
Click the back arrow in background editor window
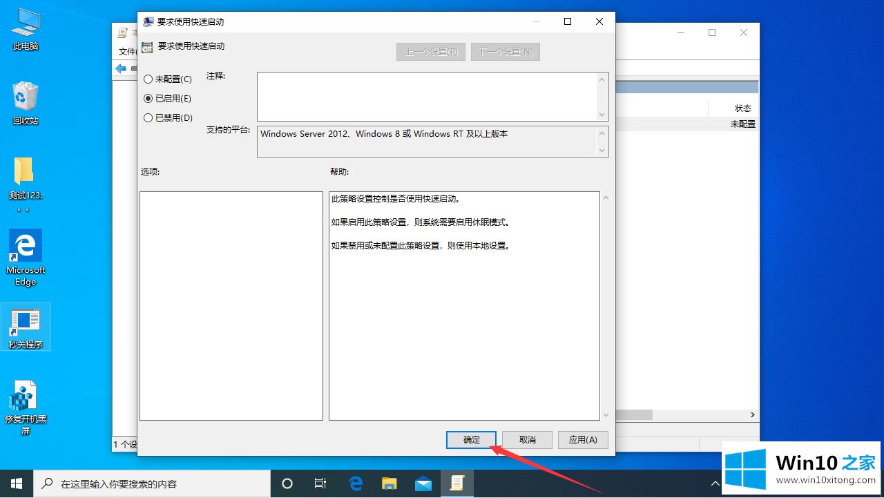point(121,68)
